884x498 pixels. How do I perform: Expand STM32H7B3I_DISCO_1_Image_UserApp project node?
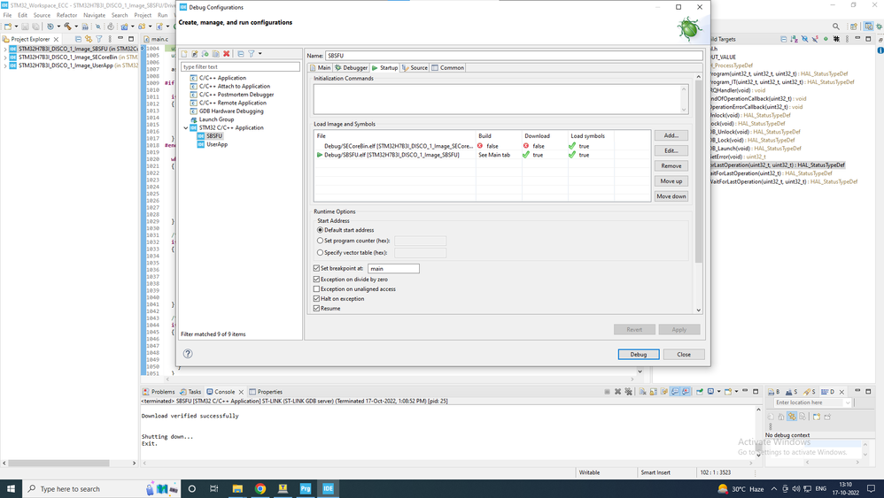click(5, 65)
